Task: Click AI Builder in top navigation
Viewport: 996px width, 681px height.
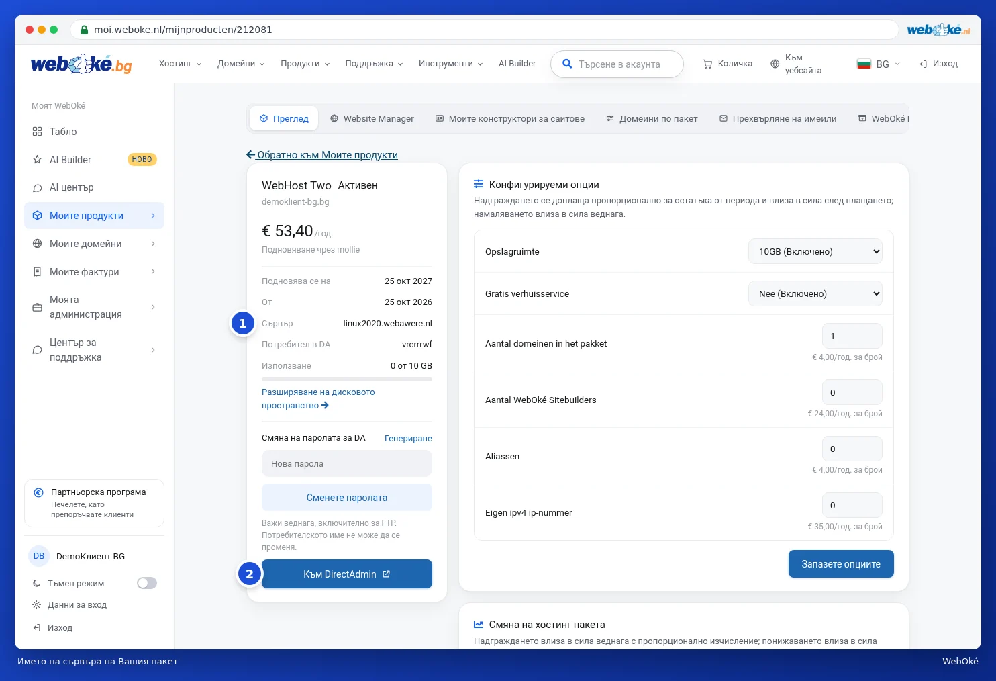Action: [517, 64]
